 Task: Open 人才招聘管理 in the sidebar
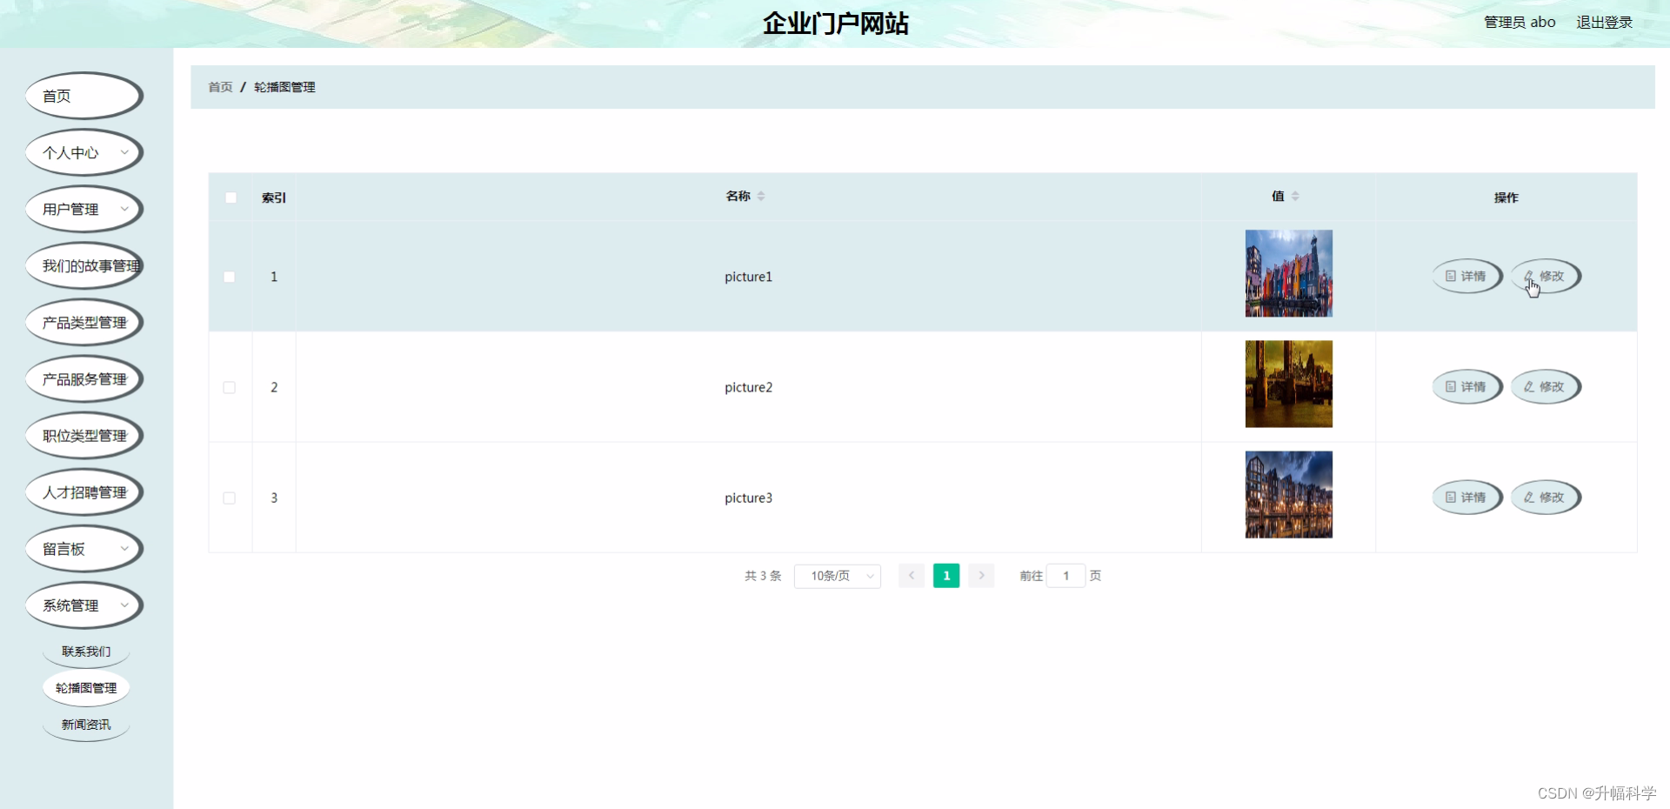pos(83,491)
